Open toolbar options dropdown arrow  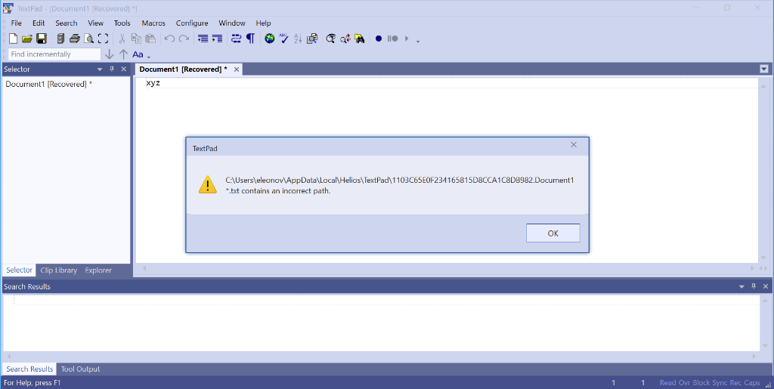coord(417,42)
